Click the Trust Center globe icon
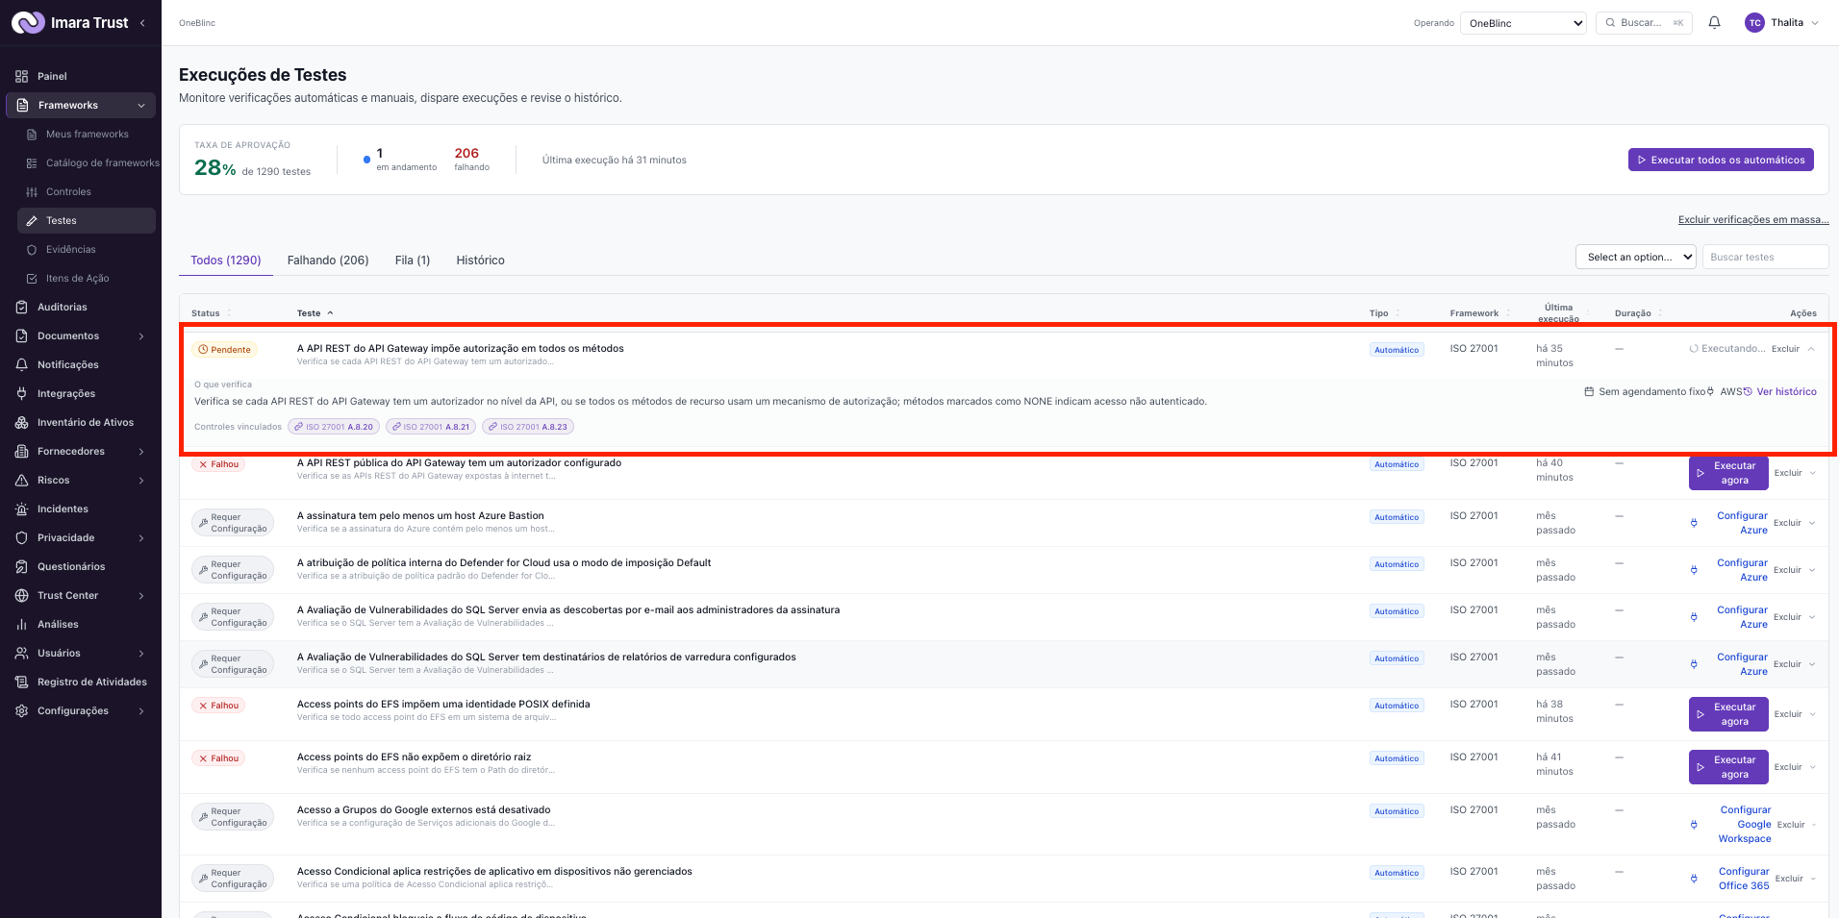The height and width of the screenshot is (918, 1839). pos(21,595)
